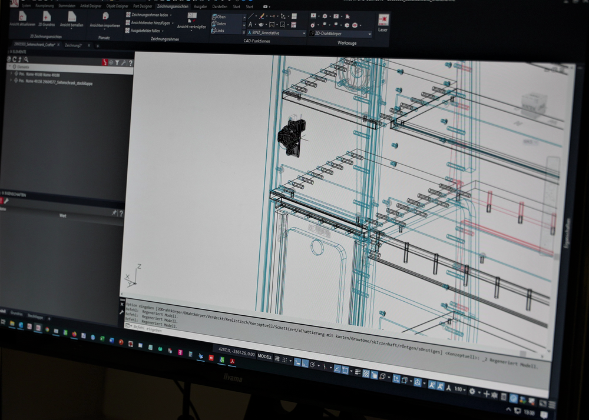589x420 pixels.
Task: Toggle the MODELL space button
Action: [x=265, y=356]
